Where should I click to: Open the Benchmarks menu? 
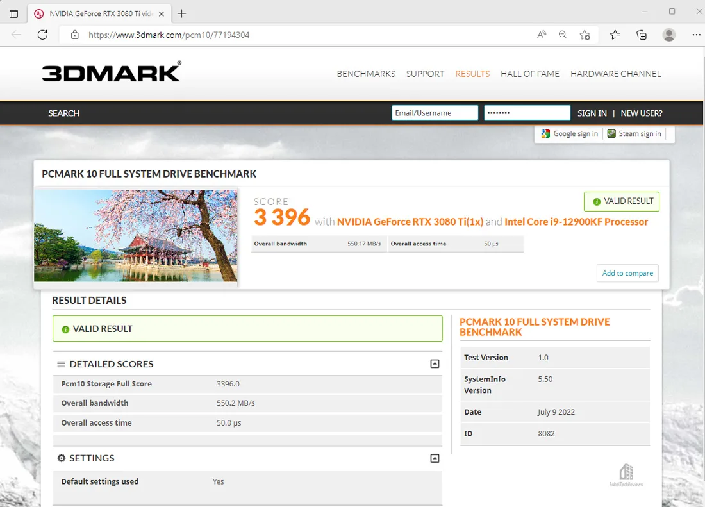(x=366, y=74)
